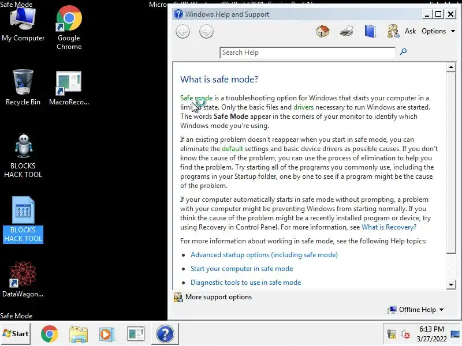Screen dimensions: 462x346
Task: Click the Ask people icon in toolbar
Action: [x=393, y=31]
